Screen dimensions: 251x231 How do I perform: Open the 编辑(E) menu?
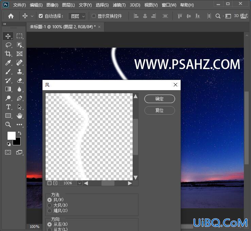[x=36, y=5]
